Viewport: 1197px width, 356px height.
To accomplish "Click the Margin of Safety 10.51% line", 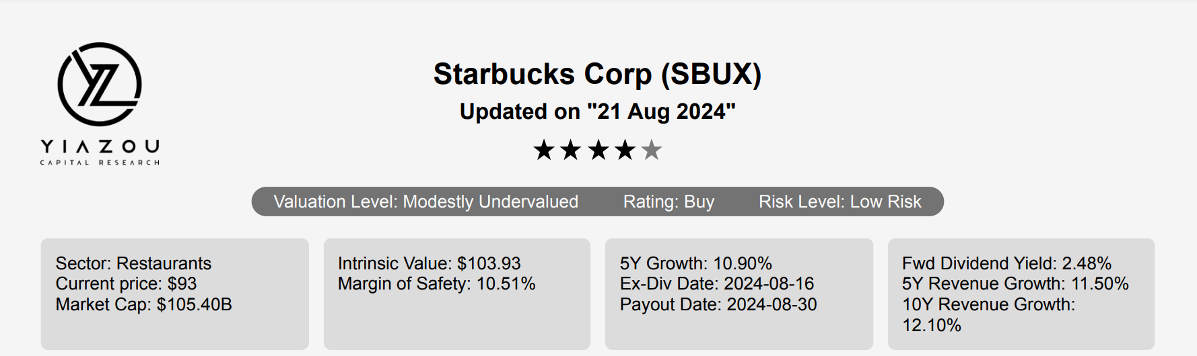I will pyautogui.click(x=436, y=283).
